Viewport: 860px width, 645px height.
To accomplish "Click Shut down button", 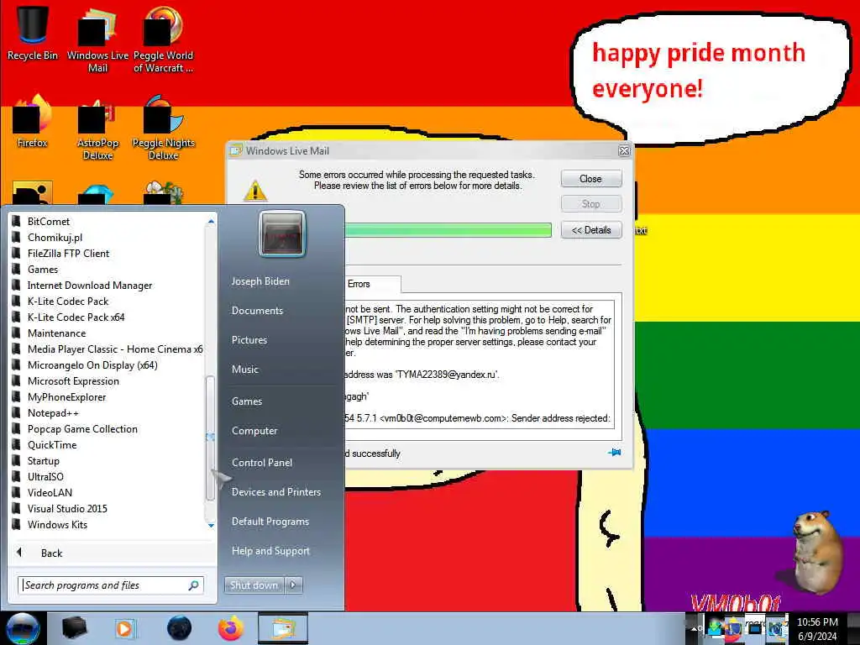I will tap(254, 585).
